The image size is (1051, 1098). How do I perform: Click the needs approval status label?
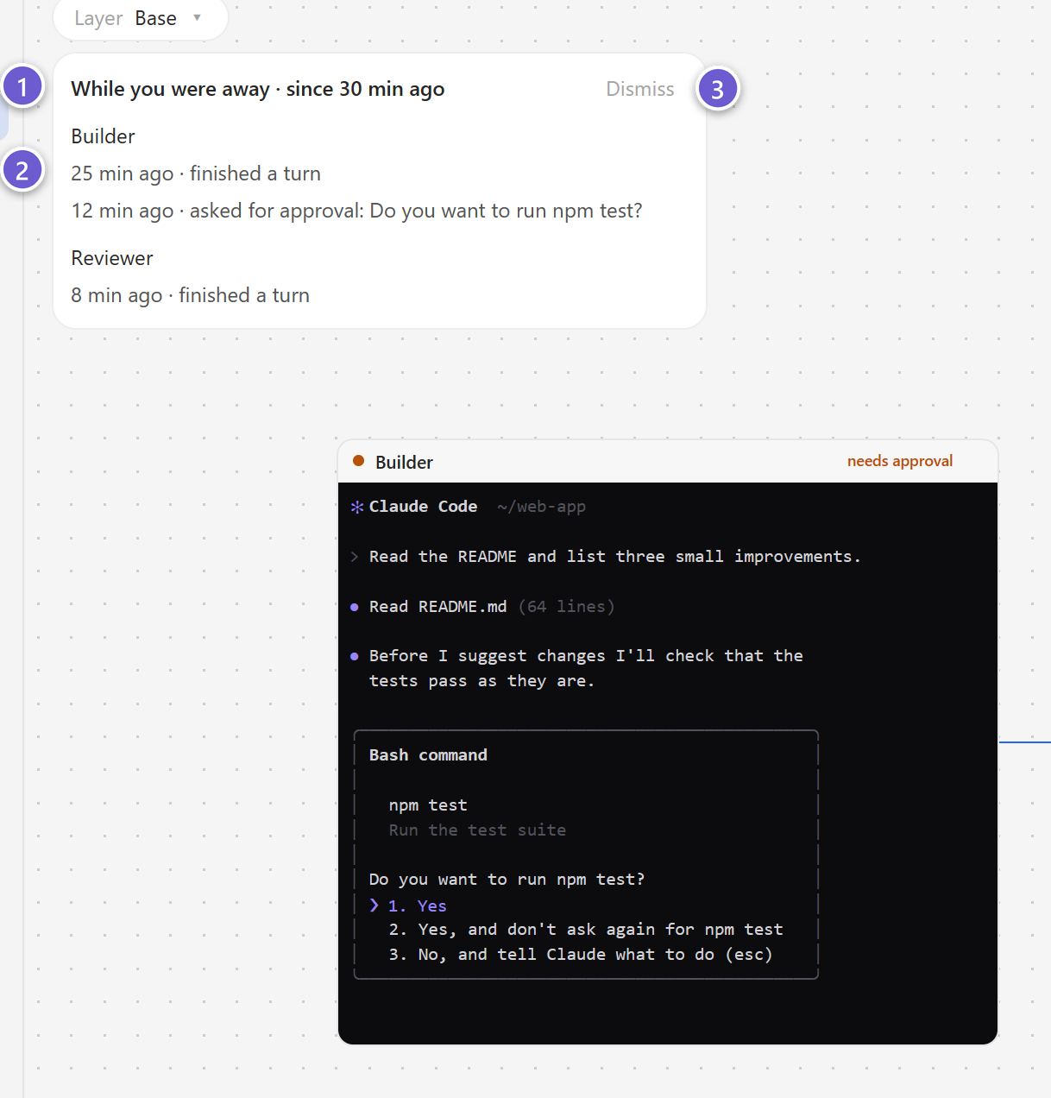pyautogui.click(x=900, y=461)
